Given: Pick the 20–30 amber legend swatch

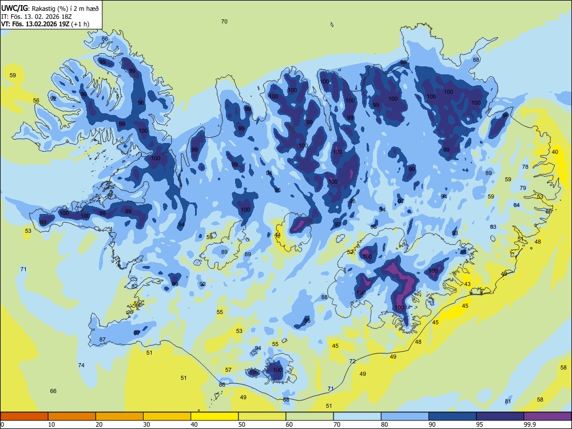Looking at the screenshot, I should point(120,416).
